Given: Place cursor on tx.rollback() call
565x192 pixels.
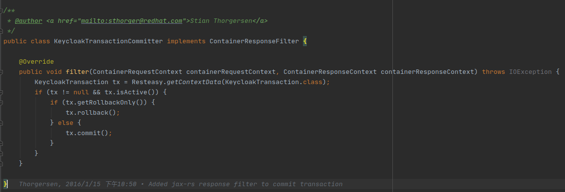Looking at the screenshot, I should click(92, 113).
